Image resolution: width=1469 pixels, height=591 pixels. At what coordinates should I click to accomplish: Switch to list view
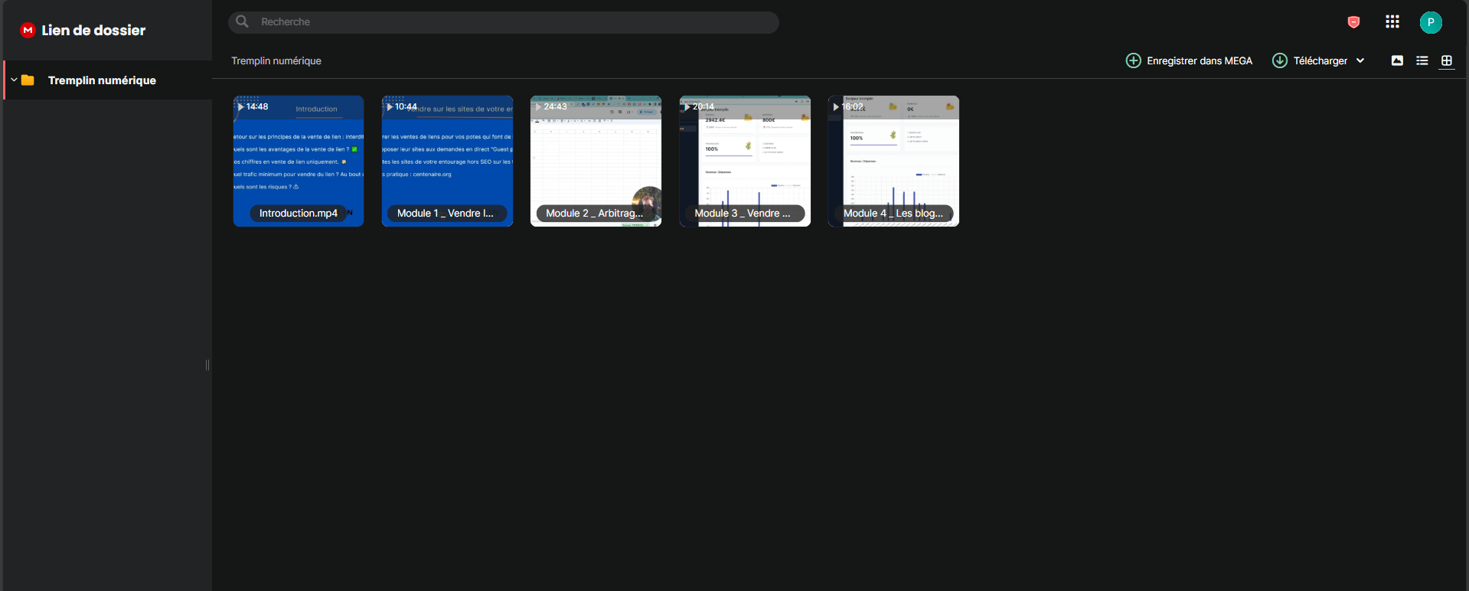(x=1422, y=60)
